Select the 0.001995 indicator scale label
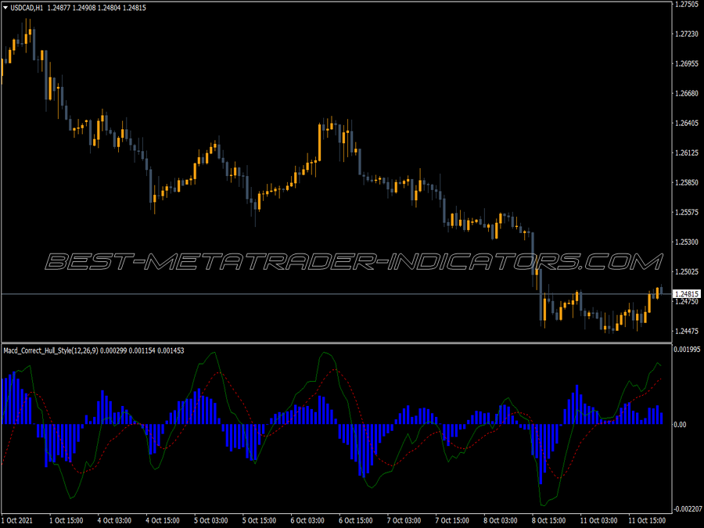 [x=687, y=350]
